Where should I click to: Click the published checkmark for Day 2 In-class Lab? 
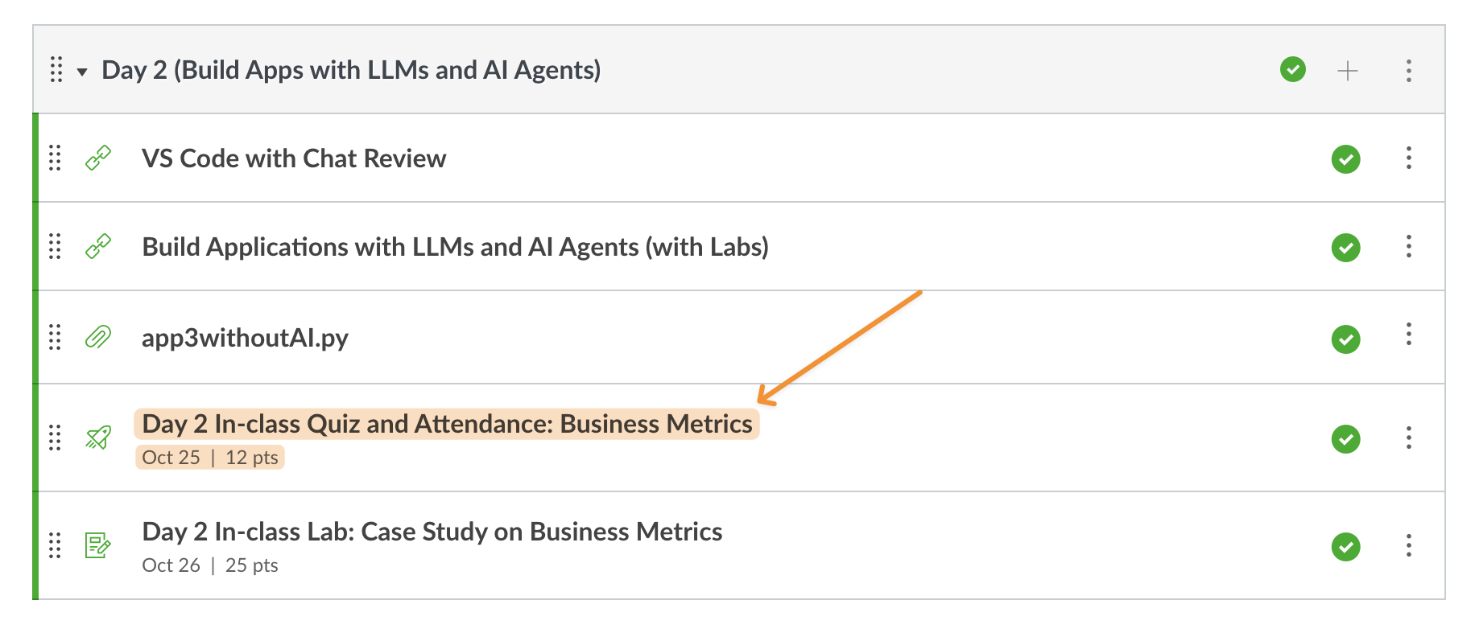click(x=1345, y=547)
